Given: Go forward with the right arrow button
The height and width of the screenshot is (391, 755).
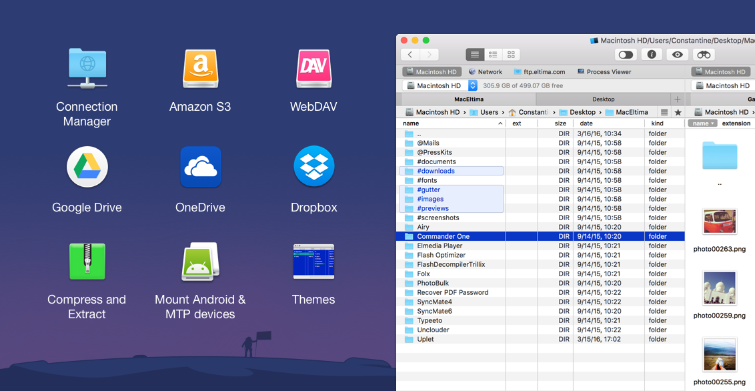Looking at the screenshot, I should [429, 55].
